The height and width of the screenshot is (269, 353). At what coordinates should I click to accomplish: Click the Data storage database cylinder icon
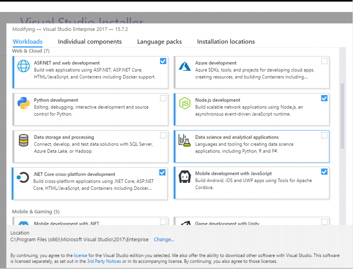(x=23, y=140)
